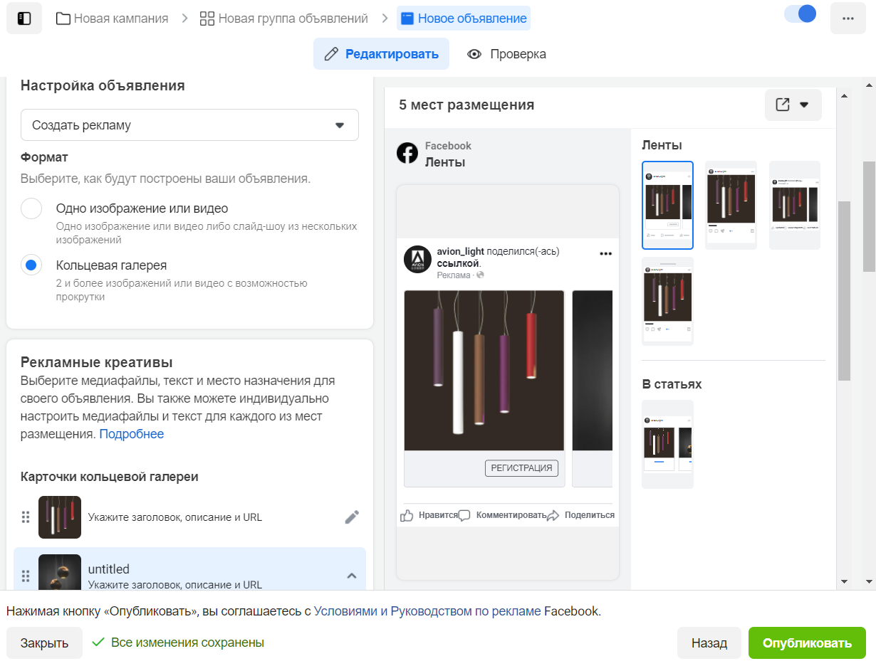Select third Ленты placement thumbnail
Image resolution: width=876 pixels, height=666 pixels.
click(x=795, y=206)
